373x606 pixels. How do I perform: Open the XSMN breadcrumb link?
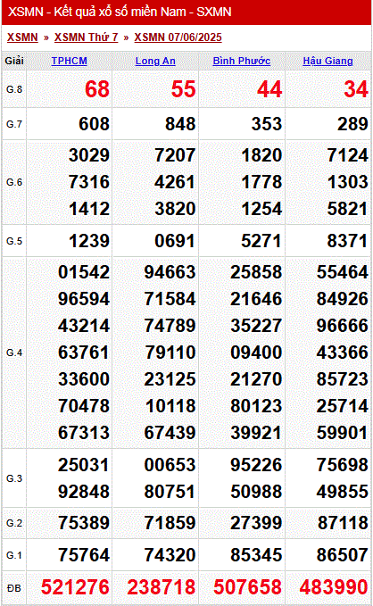(22, 37)
